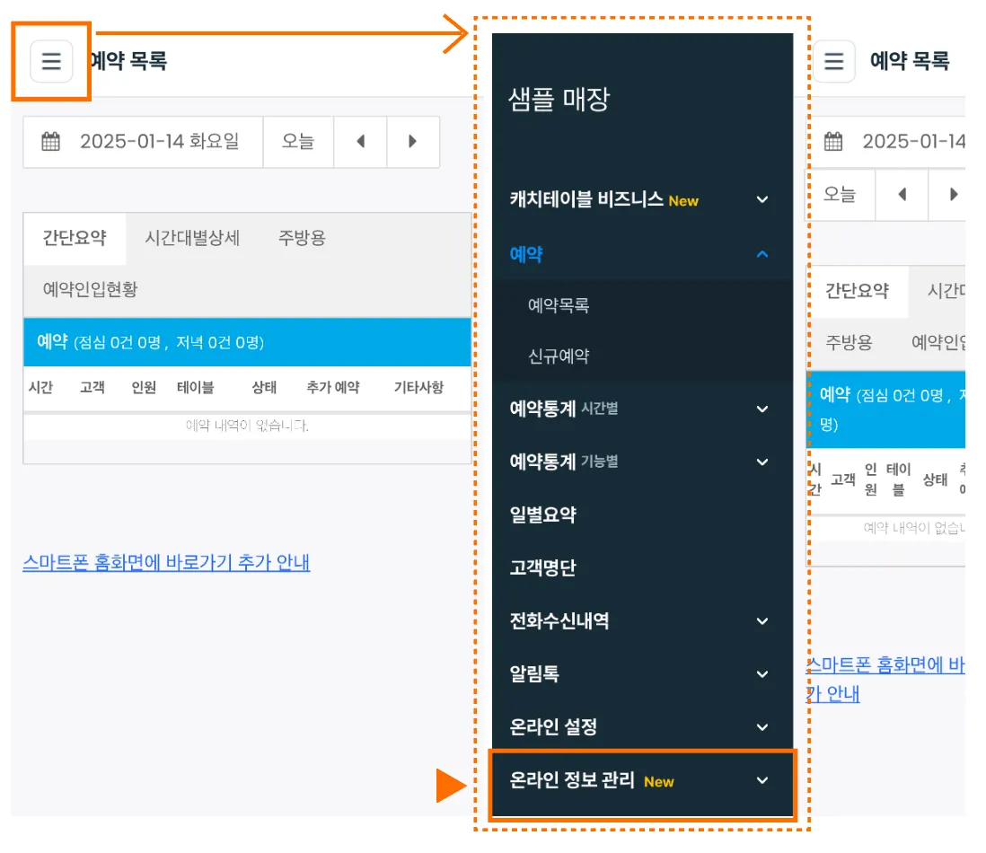This screenshot has height=853, width=986.
Task: Click the 인원 column header on the left screen
Action: [x=144, y=387]
